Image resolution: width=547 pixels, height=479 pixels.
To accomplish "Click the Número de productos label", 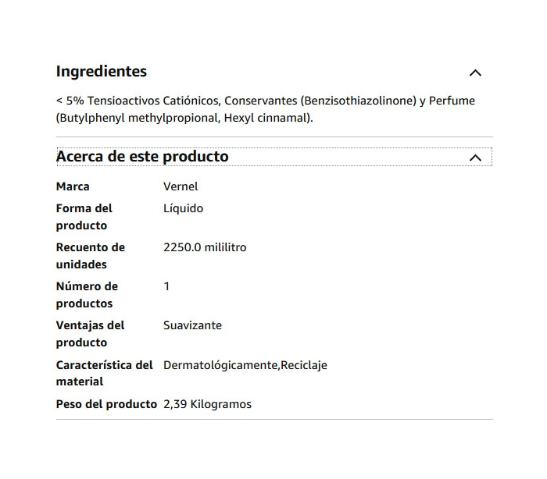I will 87,295.
